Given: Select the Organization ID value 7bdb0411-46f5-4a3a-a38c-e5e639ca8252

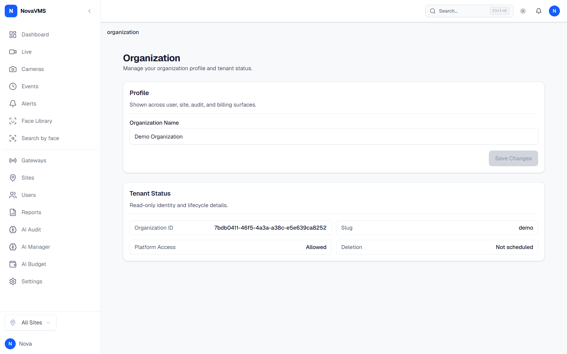Looking at the screenshot, I should (x=270, y=228).
